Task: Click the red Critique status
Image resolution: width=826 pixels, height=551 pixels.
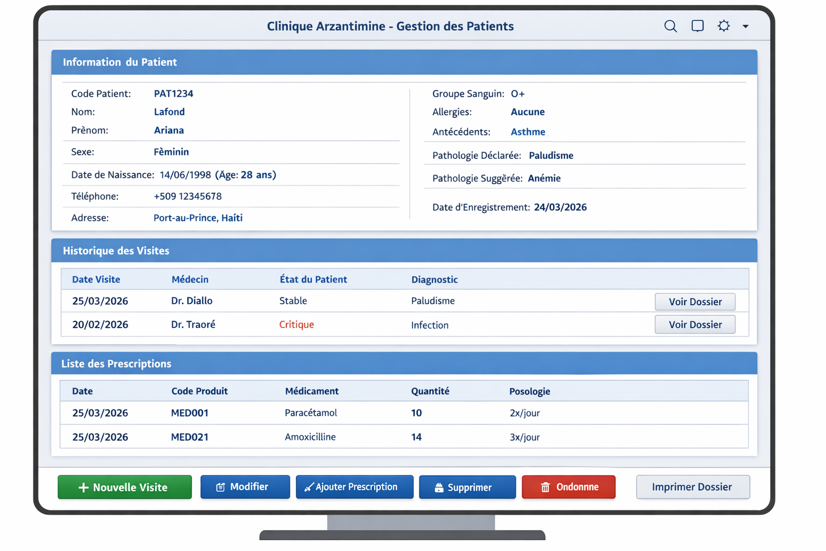Action: [x=296, y=324]
